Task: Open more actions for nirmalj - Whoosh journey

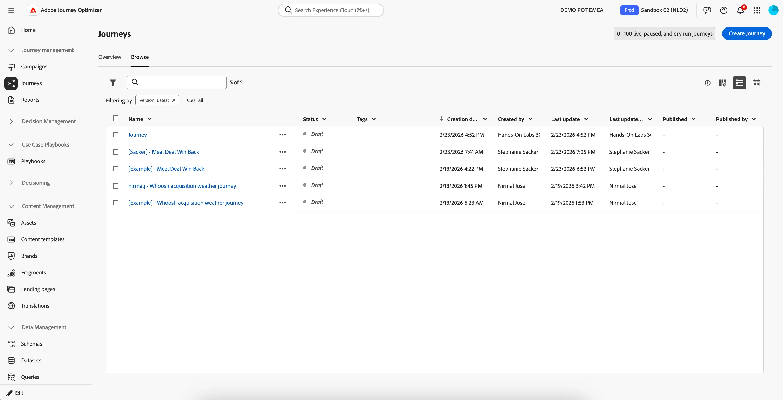Action: (x=282, y=186)
